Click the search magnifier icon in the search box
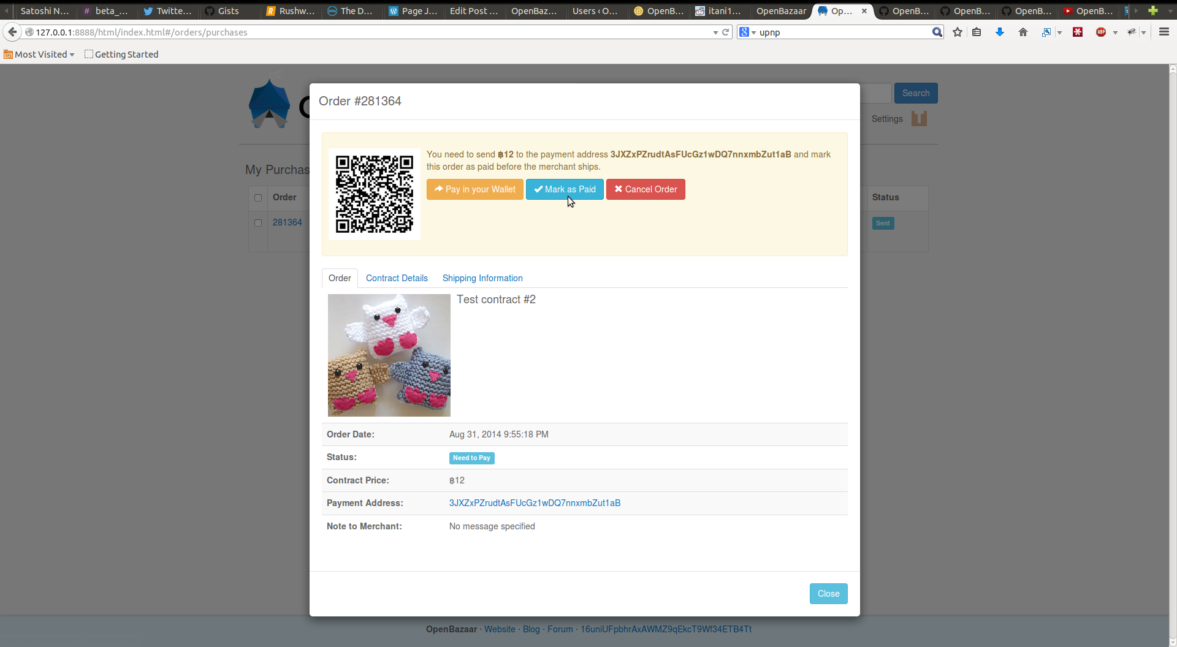This screenshot has width=1177, height=647. 937,32
